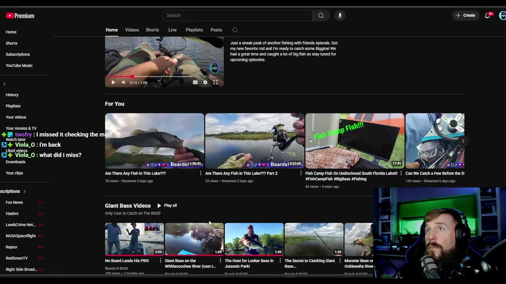Expand the collapsed You section chevron
Screen dimensions: 506x284
point(4,84)
